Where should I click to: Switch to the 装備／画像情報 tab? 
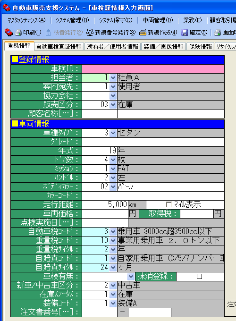[x=163, y=46]
